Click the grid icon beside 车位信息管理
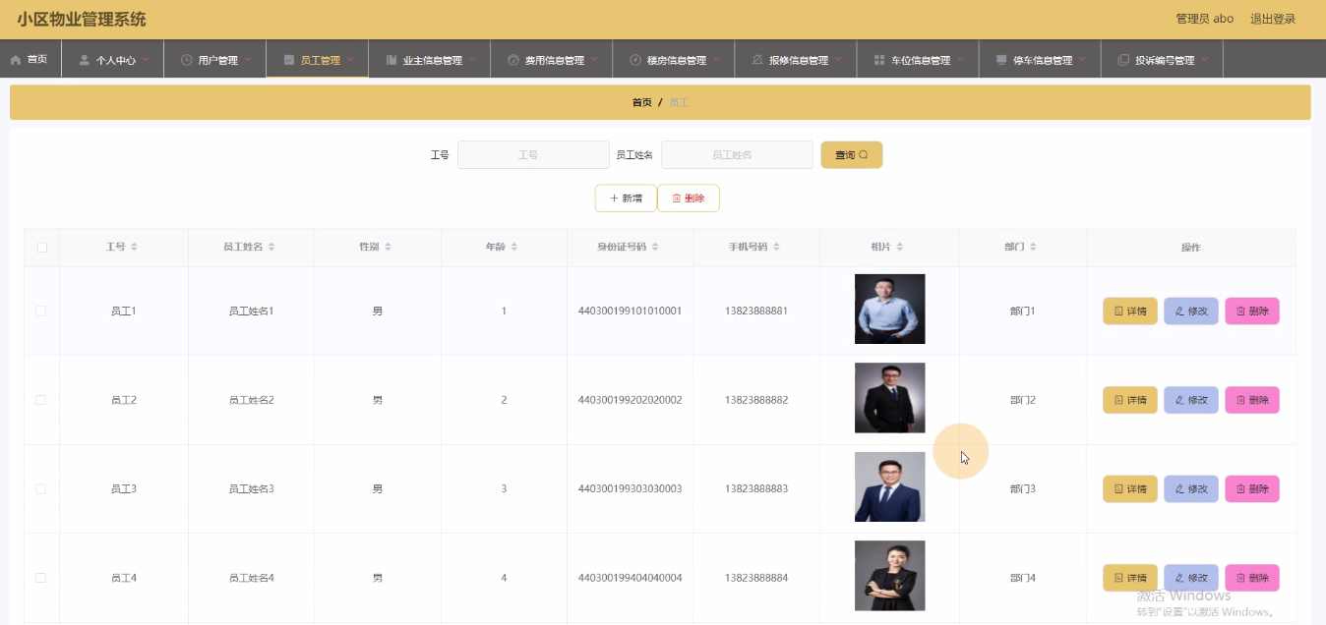 click(879, 60)
